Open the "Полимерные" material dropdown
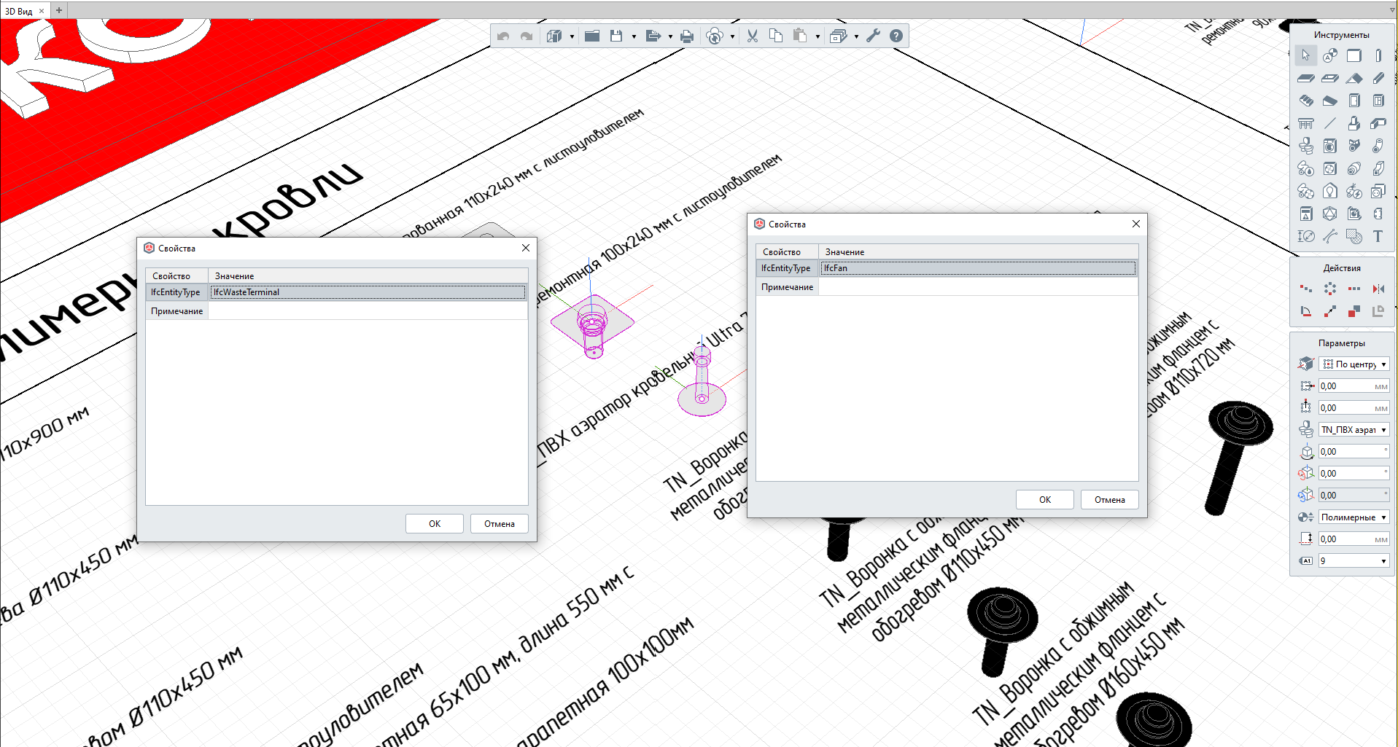 coord(1354,517)
